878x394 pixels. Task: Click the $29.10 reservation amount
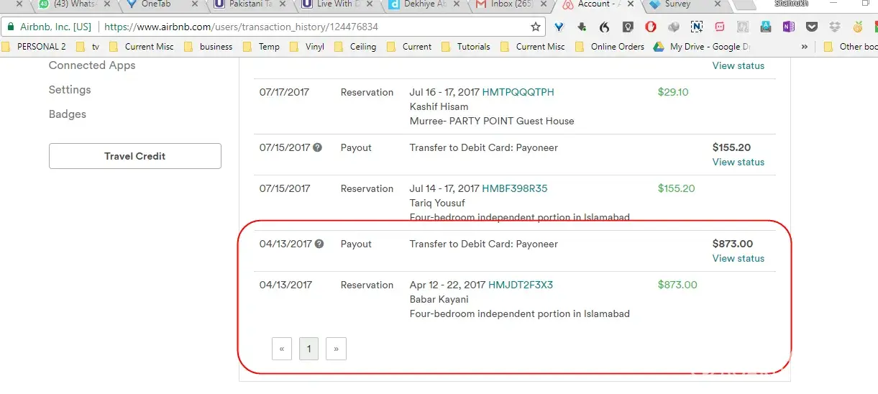(673, 92)
